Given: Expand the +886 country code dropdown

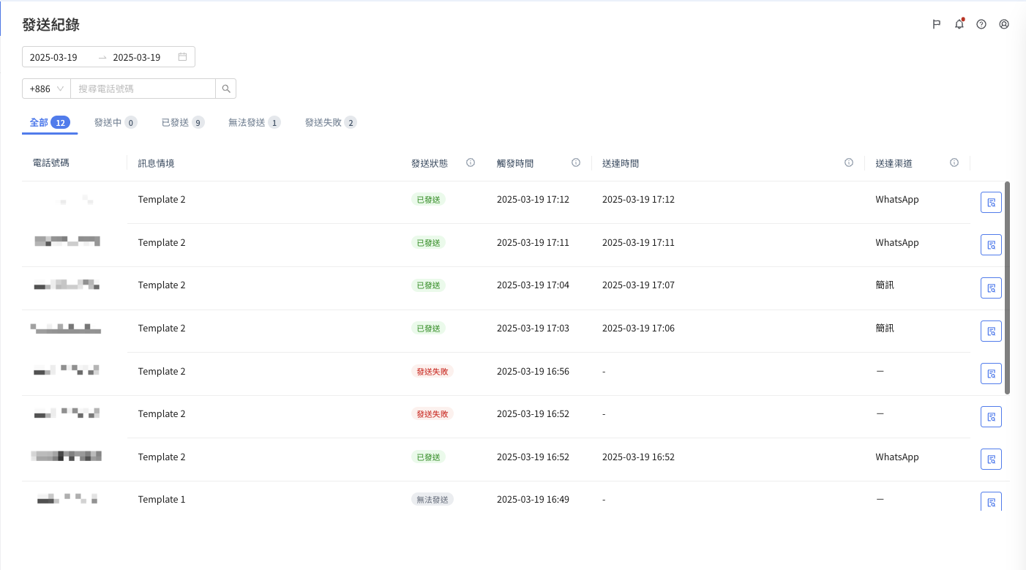Looking at the screenshot, I should coord(46,89).
